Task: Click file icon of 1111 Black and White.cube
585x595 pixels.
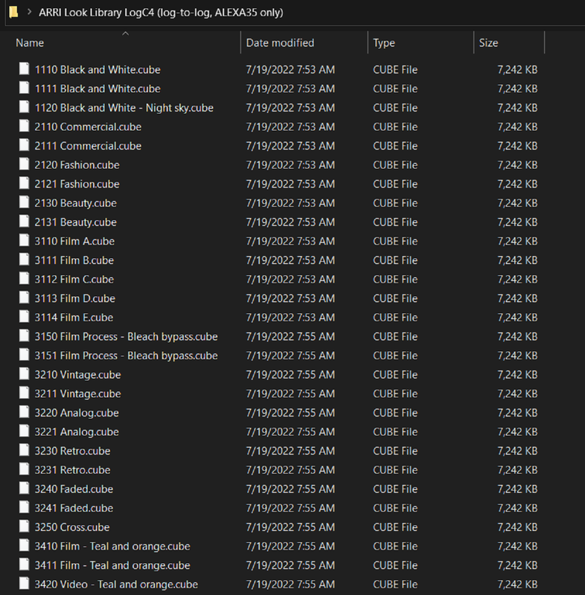Action: 25,88
